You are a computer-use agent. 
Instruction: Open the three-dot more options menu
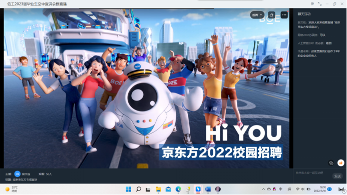(284, 15)
